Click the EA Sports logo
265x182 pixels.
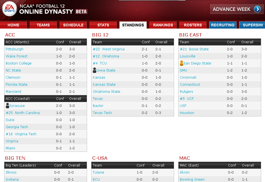tap(10, 9)
